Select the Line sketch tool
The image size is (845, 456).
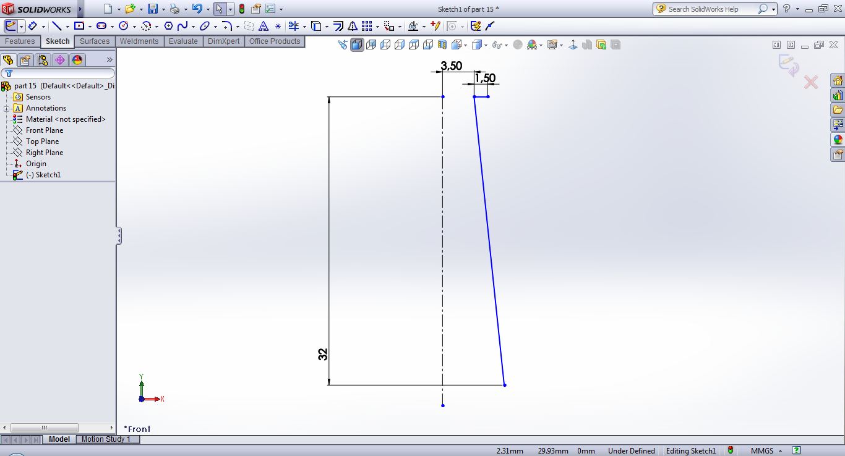(x=57, y=26)
